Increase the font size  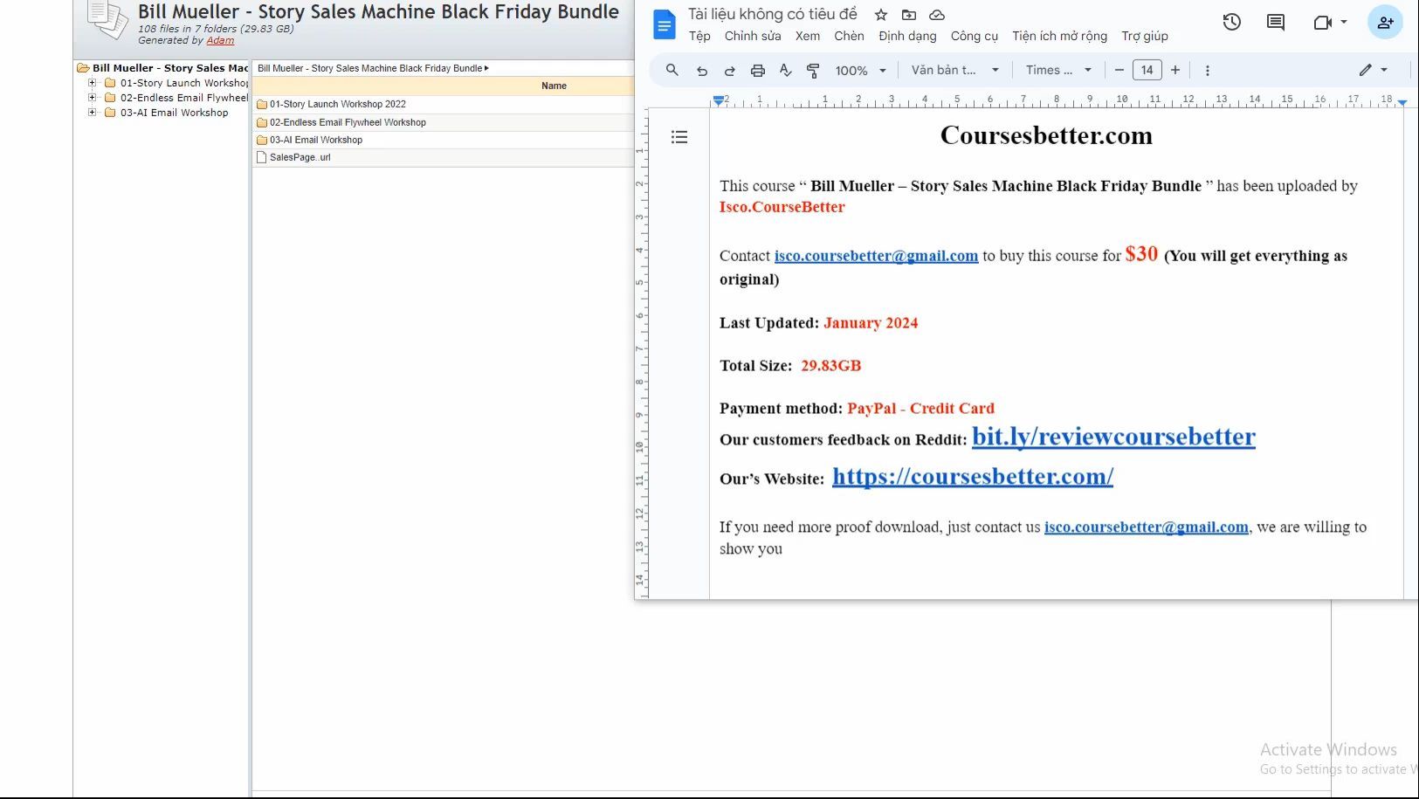coord(1175,70)
